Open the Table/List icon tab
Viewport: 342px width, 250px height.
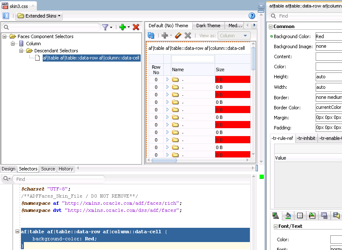(x=324, y=216)
